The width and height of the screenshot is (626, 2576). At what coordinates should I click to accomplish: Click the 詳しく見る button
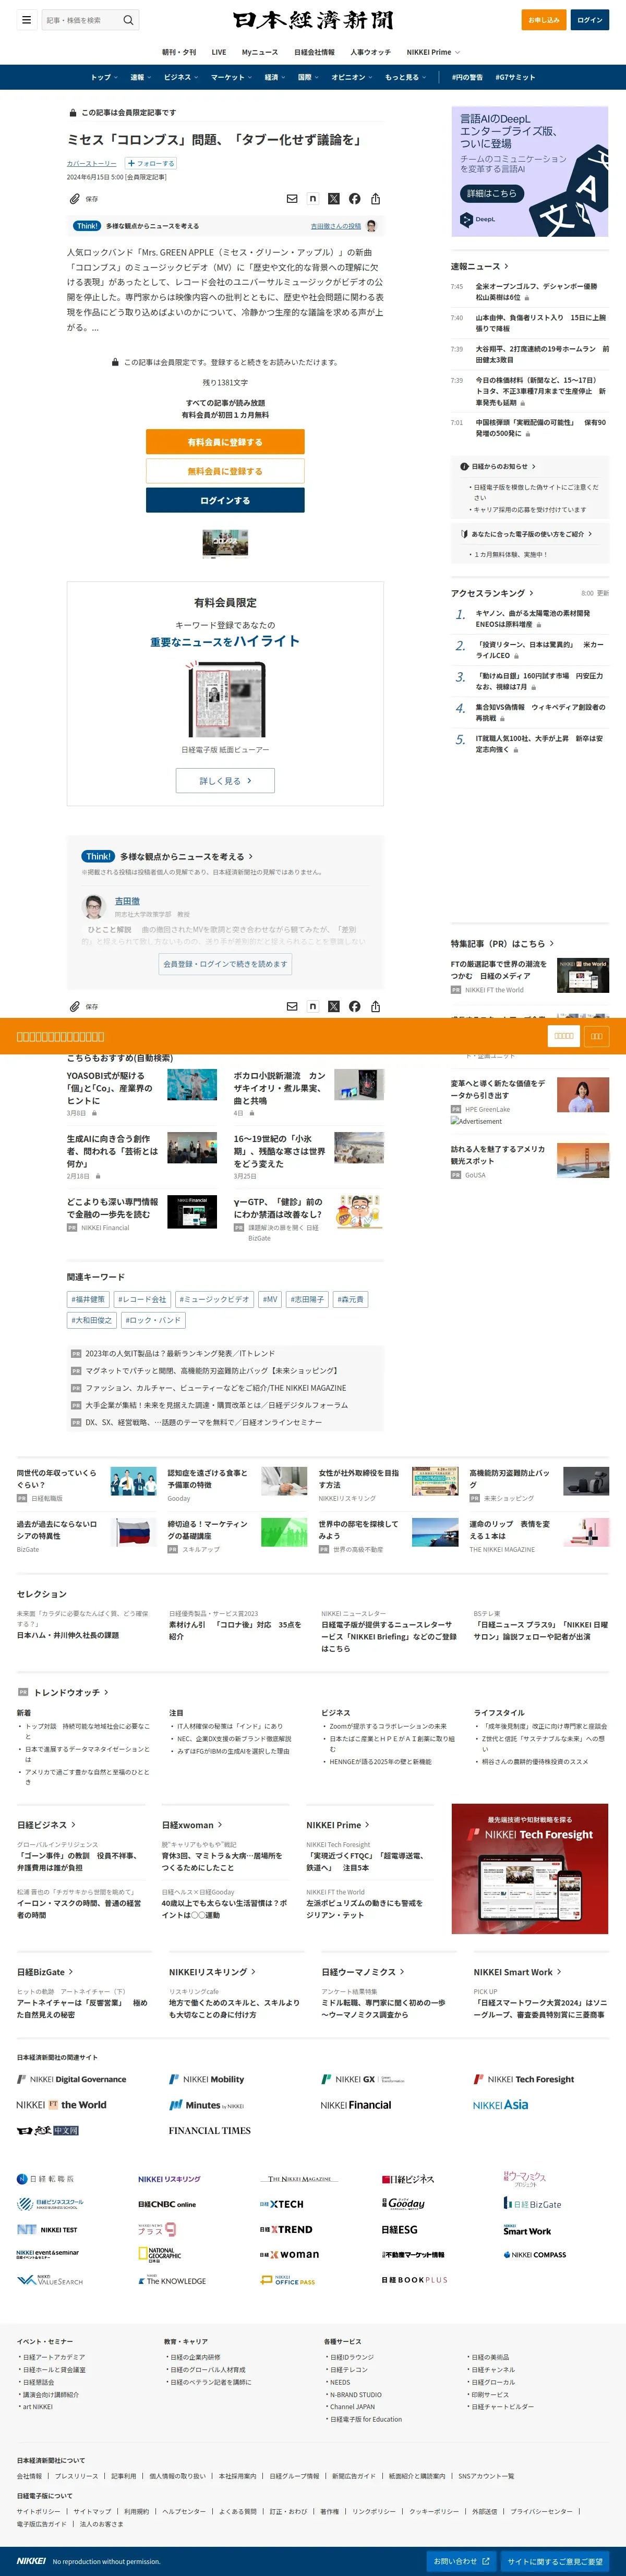225,781
